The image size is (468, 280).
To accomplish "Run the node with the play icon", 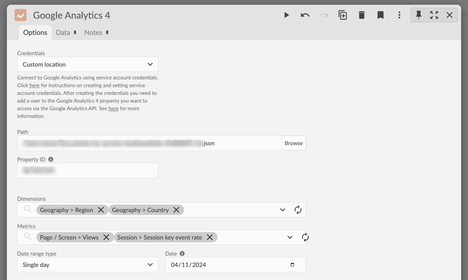I will pos(287,15).
